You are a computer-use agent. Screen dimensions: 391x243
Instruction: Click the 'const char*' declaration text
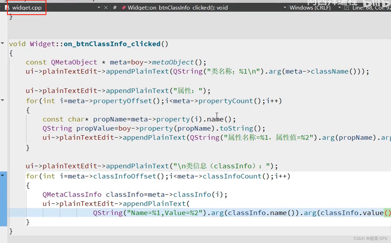pos(66,119)
